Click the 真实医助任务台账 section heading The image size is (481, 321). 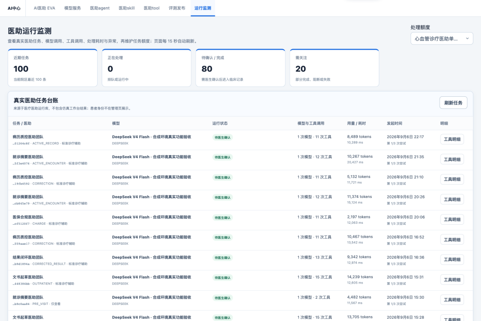pyautogui.click(x=36, y=100)
